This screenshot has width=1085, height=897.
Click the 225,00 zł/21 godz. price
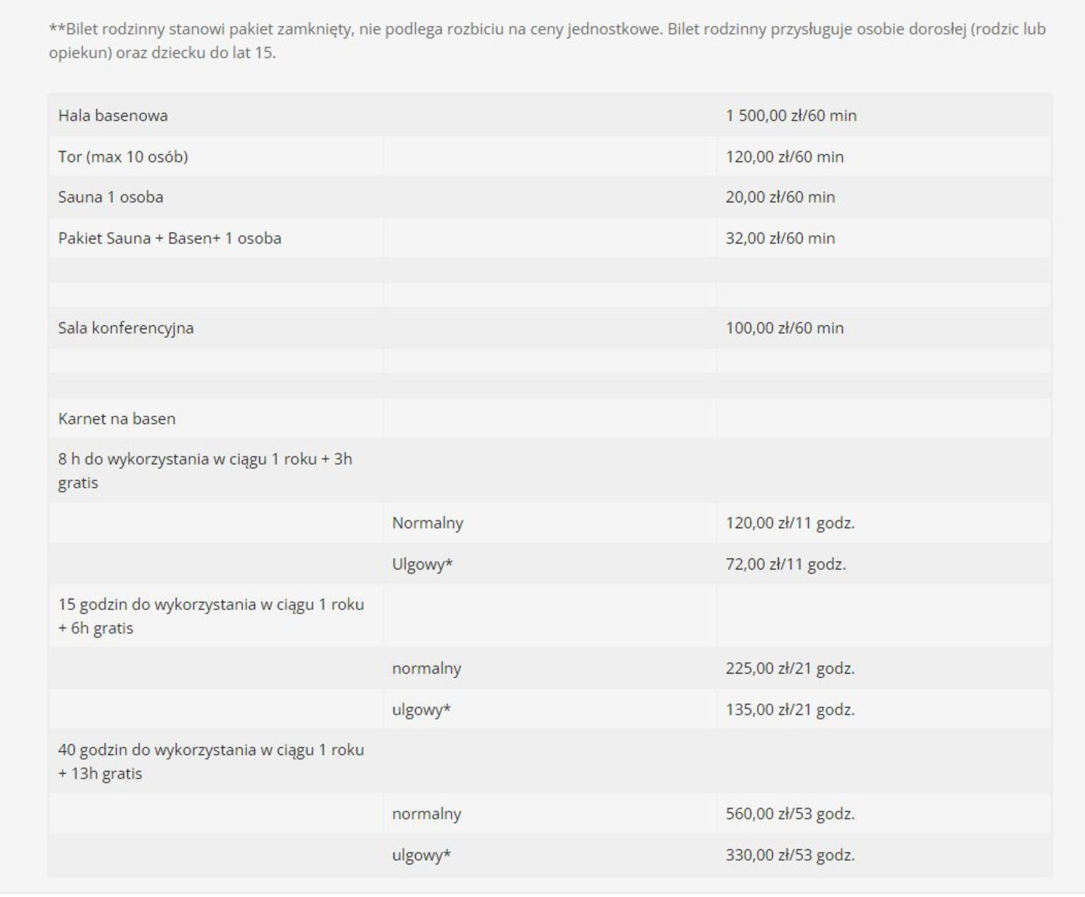point(790,669)
